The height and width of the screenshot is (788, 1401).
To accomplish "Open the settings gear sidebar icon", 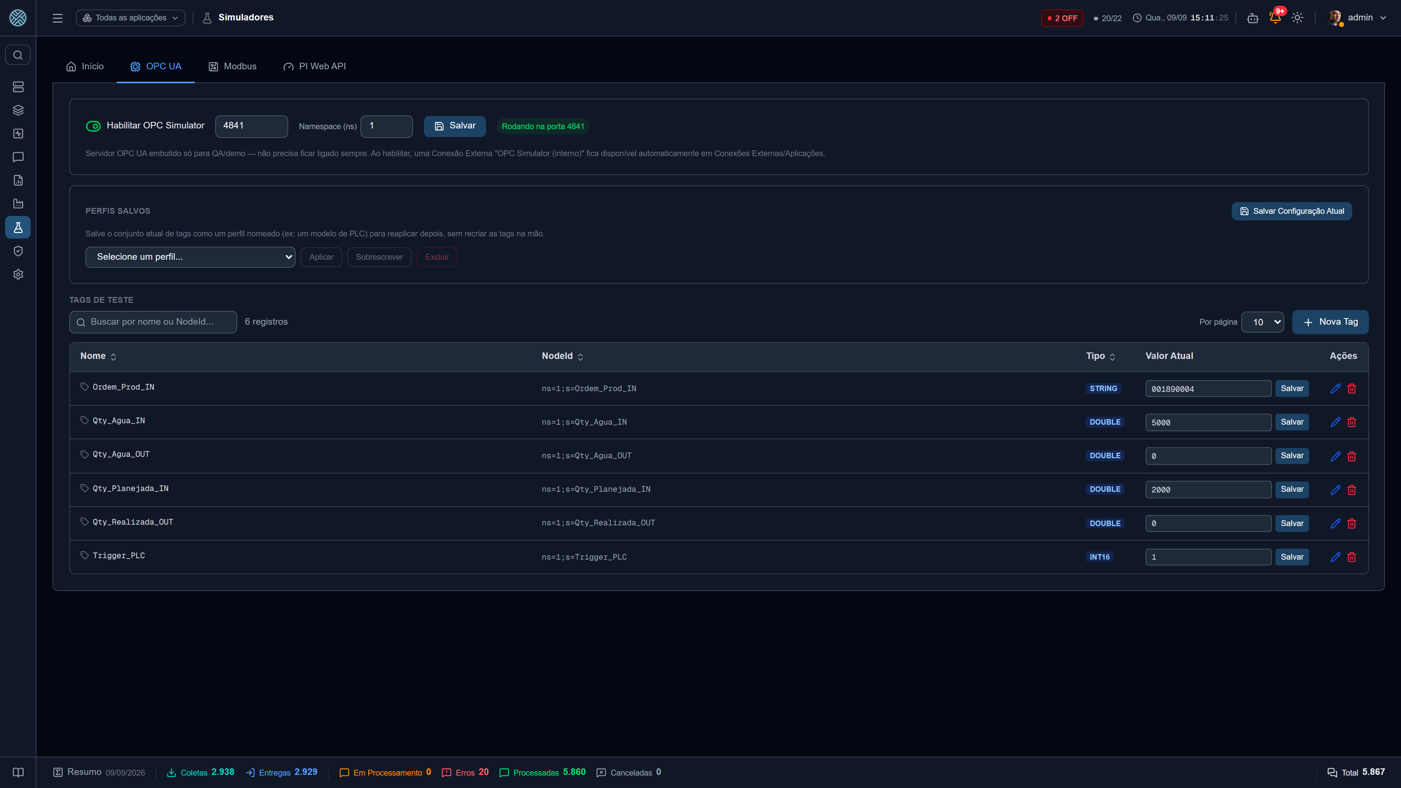I will point(18,274).
